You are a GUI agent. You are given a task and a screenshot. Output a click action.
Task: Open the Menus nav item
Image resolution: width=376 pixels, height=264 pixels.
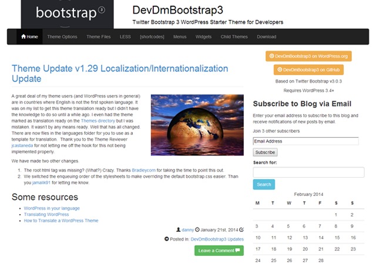pyautogui.click(x=180, y=36)
